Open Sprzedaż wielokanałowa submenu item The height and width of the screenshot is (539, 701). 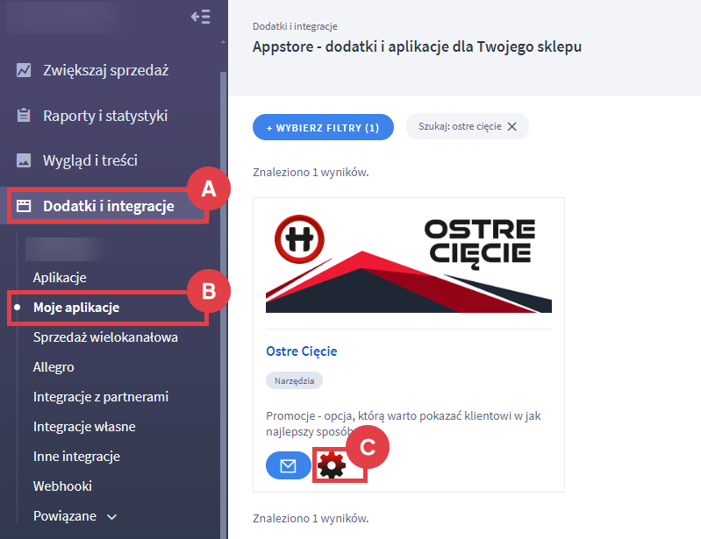point(105,337)
